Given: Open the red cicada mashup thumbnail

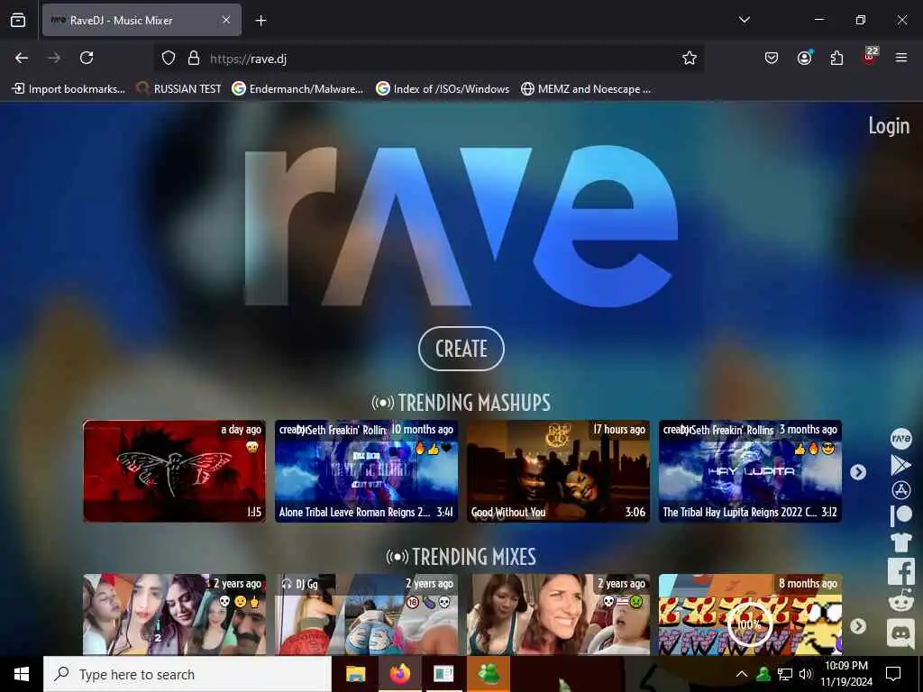Looking at the screenshot, I should (174, 470).
